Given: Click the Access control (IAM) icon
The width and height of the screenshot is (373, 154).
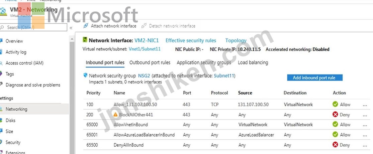Looking at the screenshot, I should click(1, 63).
